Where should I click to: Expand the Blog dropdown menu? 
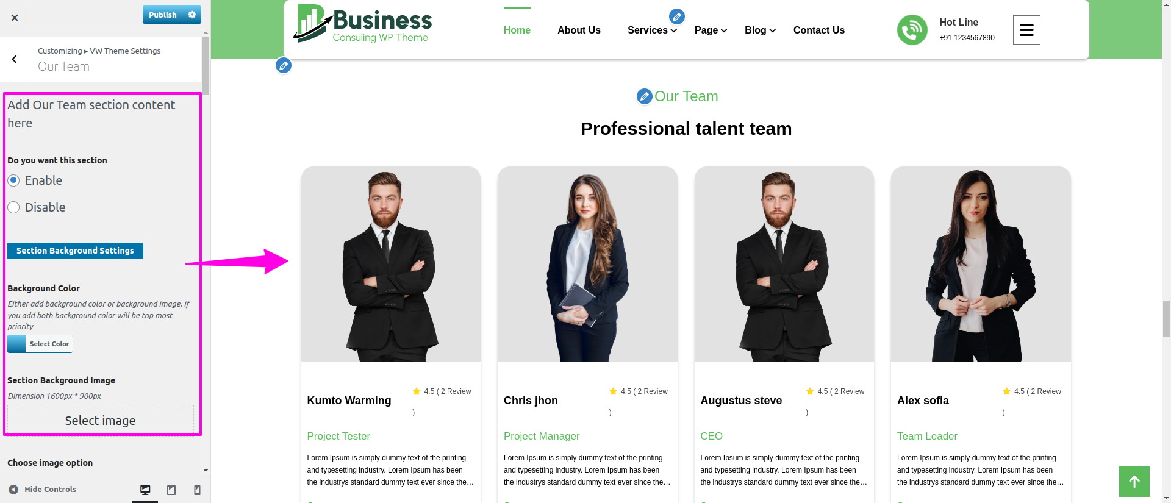coord(760,30)
